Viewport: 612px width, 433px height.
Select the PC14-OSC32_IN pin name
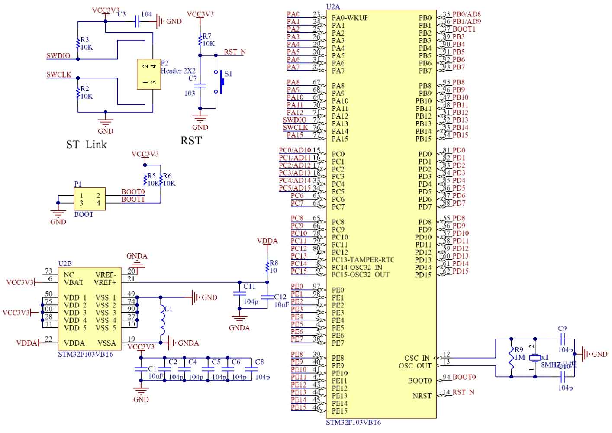click(357, 267)
